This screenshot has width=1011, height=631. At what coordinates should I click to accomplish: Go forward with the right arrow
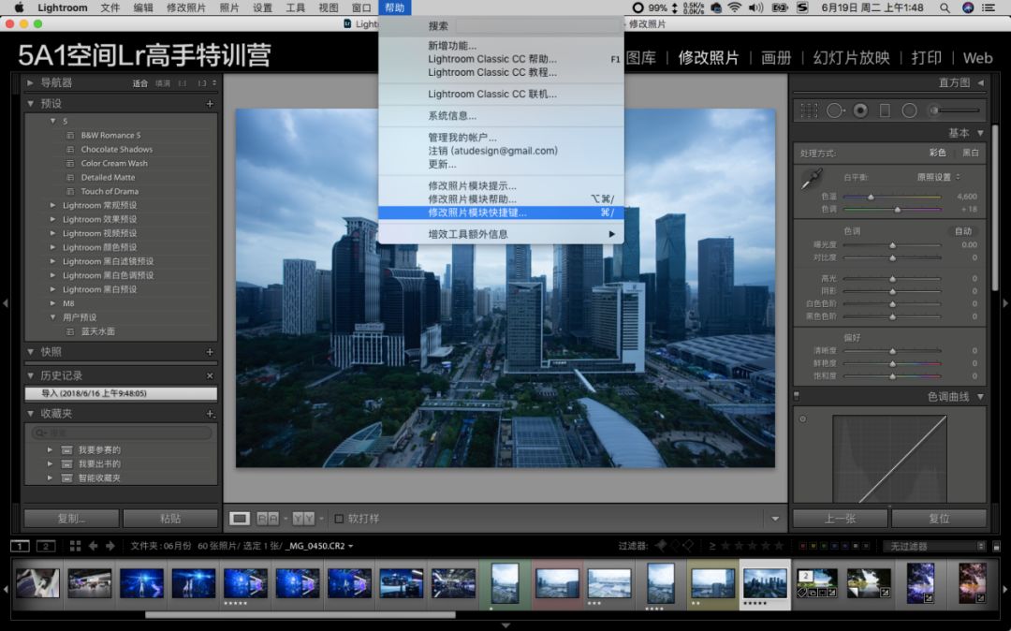pos(110,546)
